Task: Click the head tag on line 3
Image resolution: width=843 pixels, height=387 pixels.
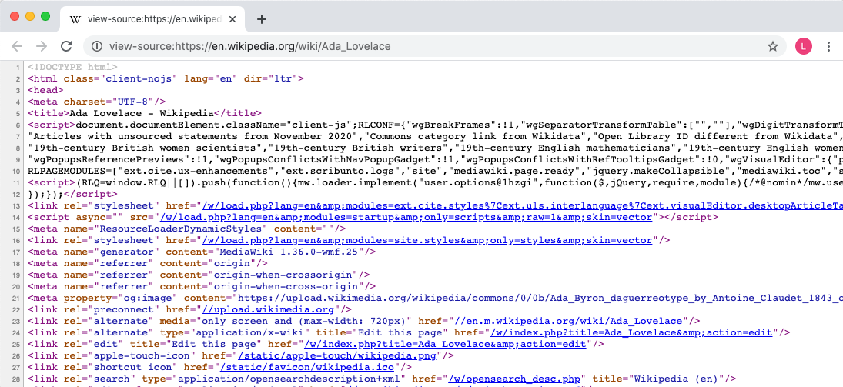Action: pyautogui.click(x=45, y=90)
